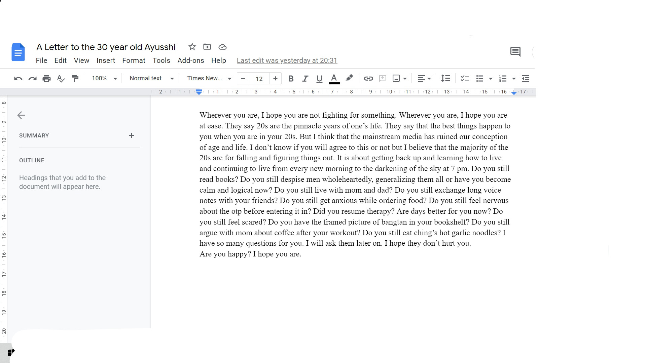646x363 pixels.
Task: Click the Undo arrow icon
Action: tap(18, 79)
